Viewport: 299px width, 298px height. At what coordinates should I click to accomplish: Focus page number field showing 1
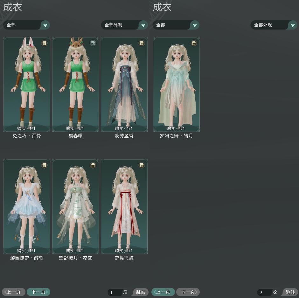click(115, 292)
